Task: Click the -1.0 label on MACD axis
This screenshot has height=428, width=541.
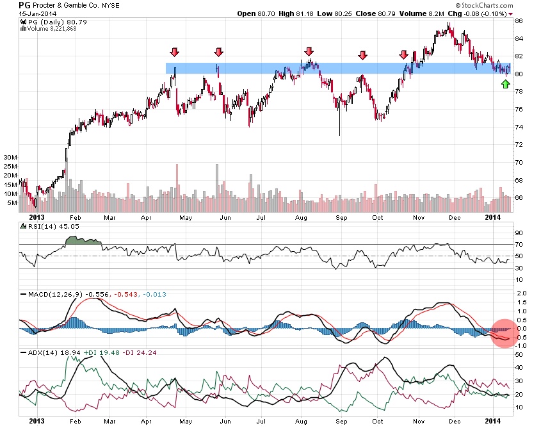Action: pos(521,346)
